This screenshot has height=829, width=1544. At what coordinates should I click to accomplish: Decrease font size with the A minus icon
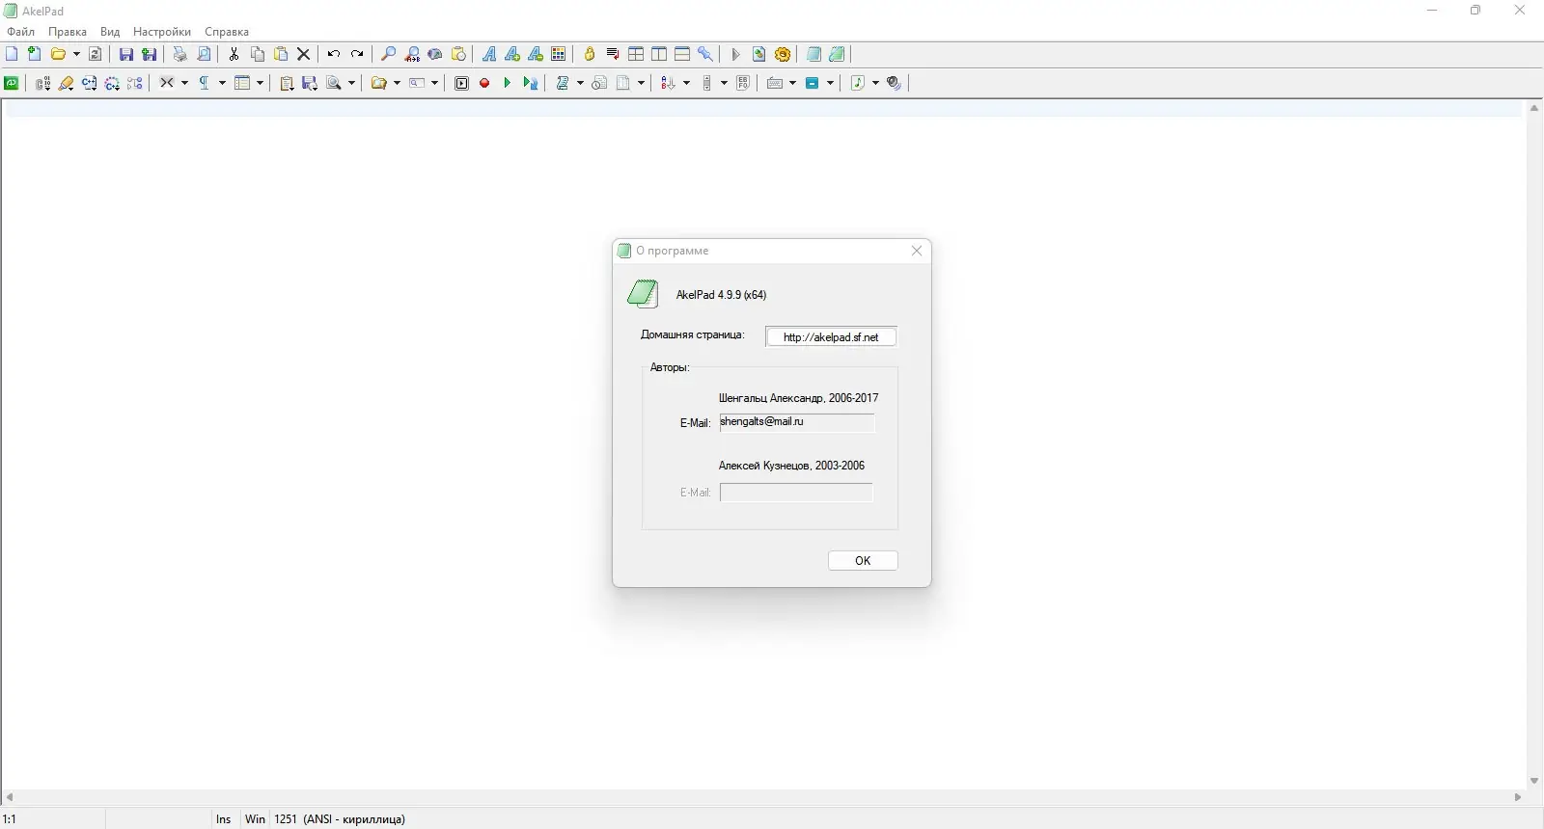(536, 54)
